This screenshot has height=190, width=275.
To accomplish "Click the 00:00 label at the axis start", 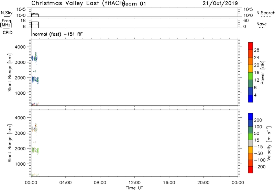I will tap(31, 183).
